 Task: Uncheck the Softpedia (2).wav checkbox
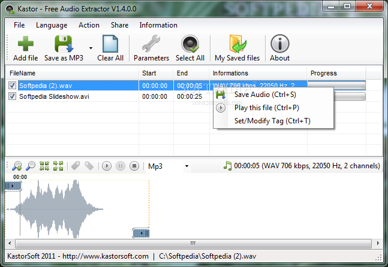coord(13,86)
